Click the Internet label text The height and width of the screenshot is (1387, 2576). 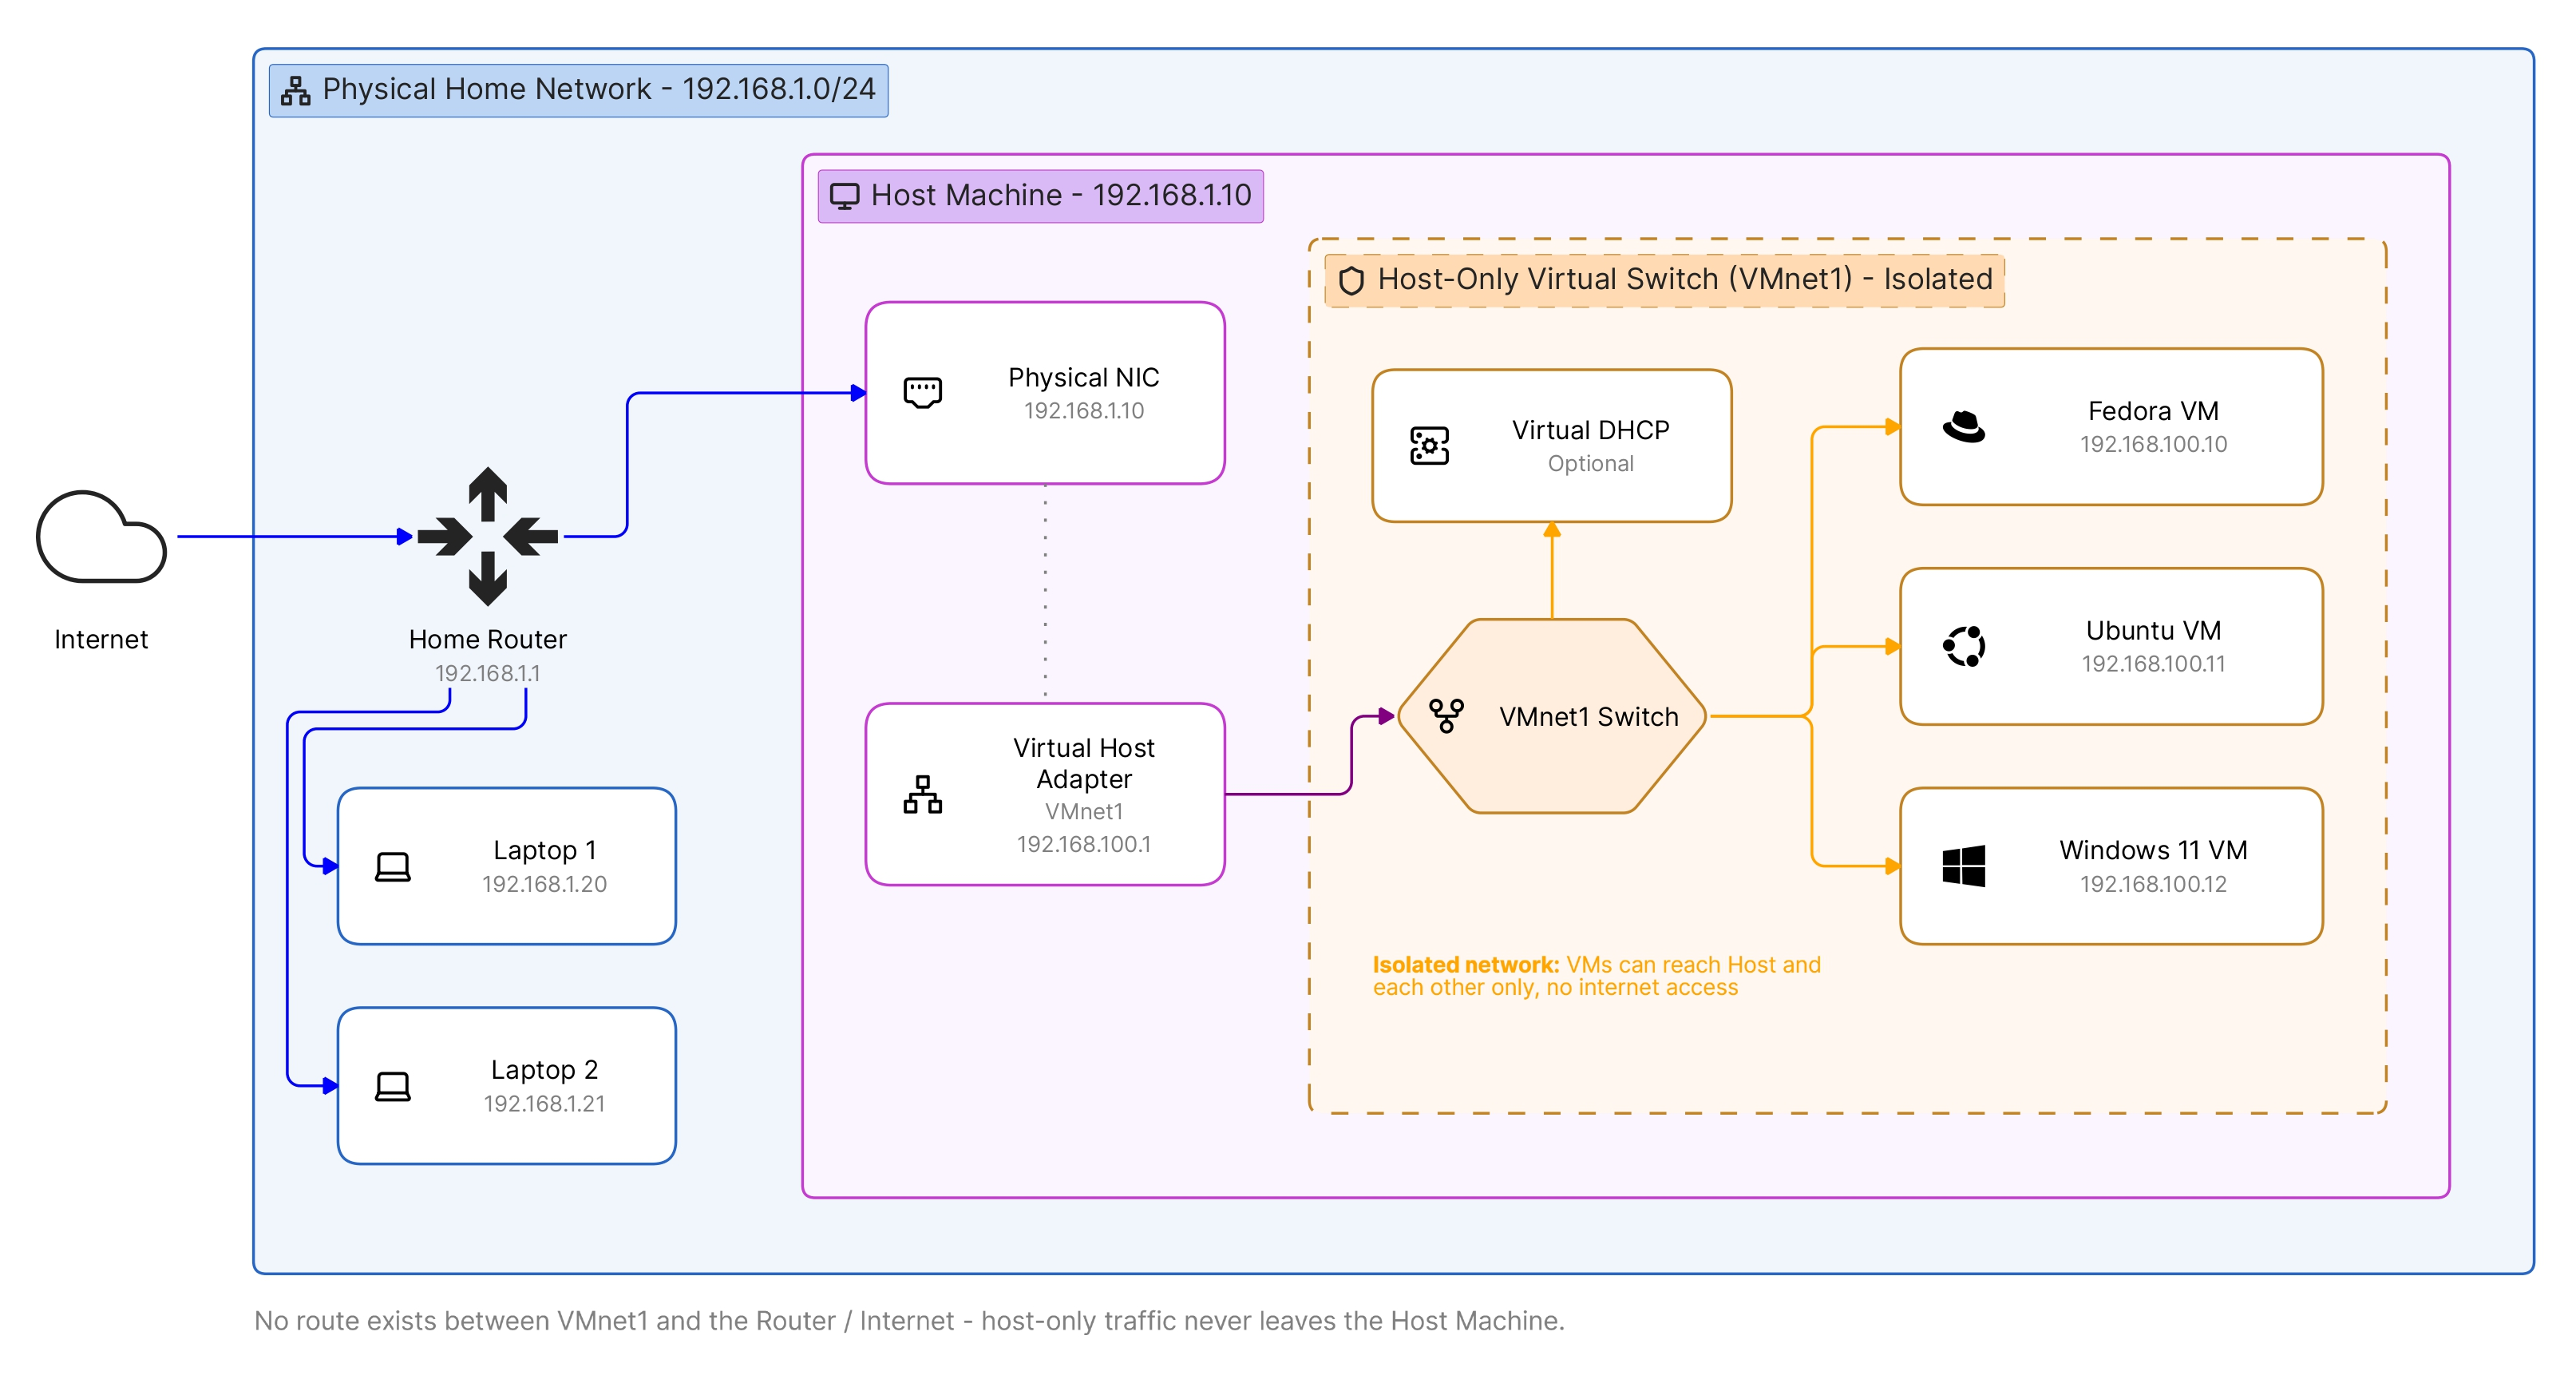pyautogui.click(x=101, y=639)
